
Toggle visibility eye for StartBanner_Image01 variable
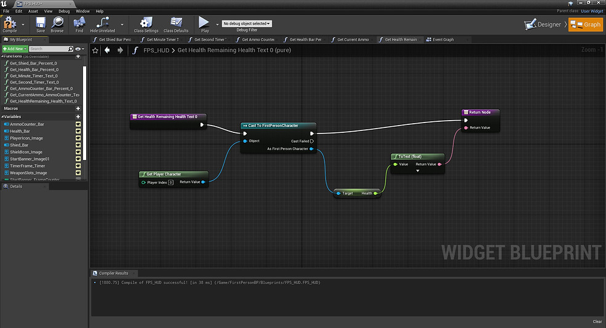[78, 159]
